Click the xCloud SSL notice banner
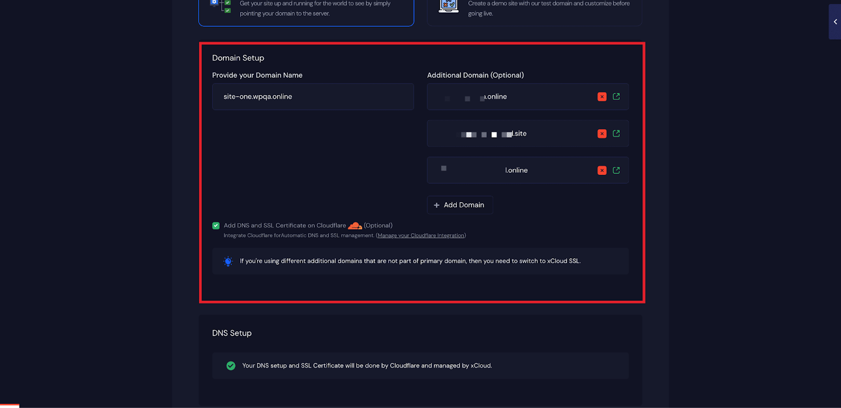Viewport: 841px width, 408px height. coord(419,261)
